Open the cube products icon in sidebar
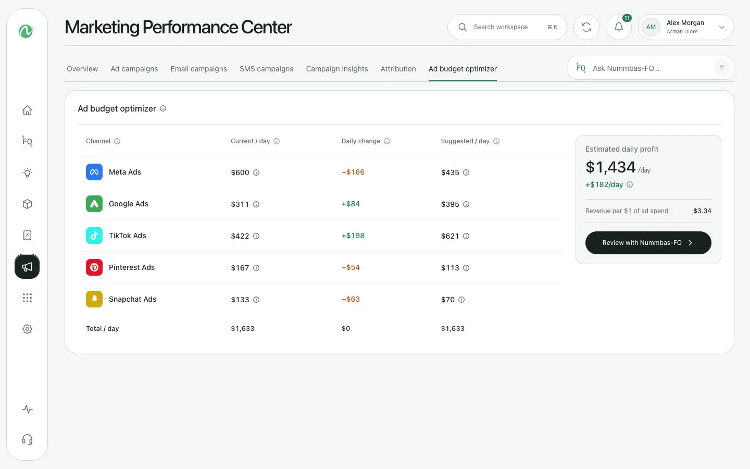The image size is (750, 469). (x=27, y=204)
